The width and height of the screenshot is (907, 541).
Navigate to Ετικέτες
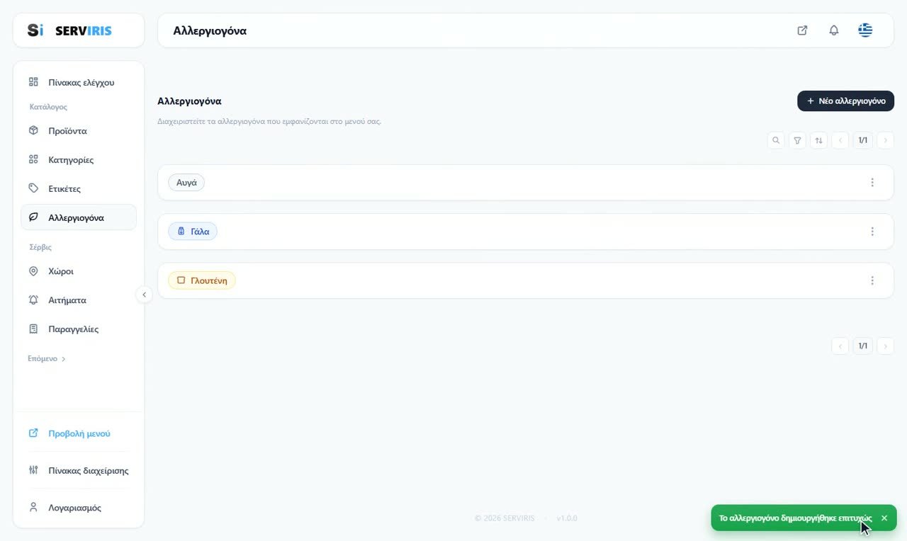pos(79,189)
